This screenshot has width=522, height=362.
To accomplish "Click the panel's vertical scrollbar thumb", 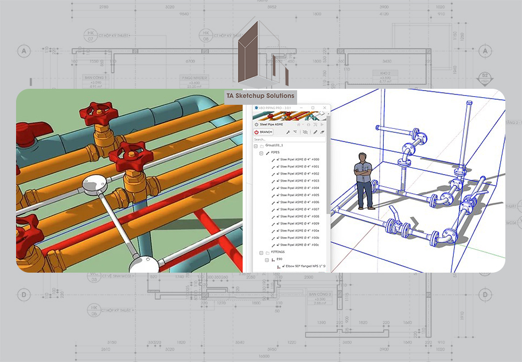I will click(x=328, y=166).
